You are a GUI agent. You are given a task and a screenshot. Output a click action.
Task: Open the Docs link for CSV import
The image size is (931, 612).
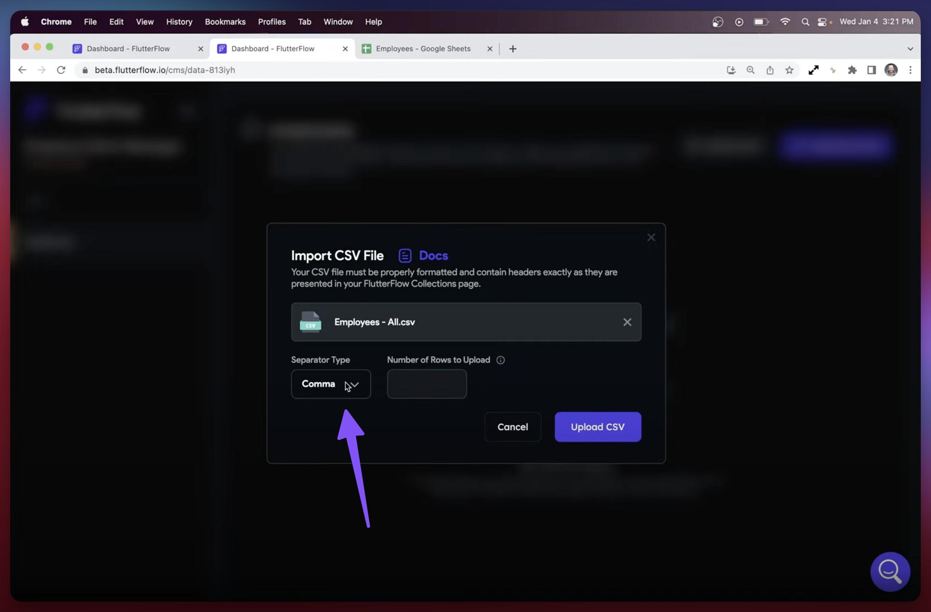tap(434, 255)
